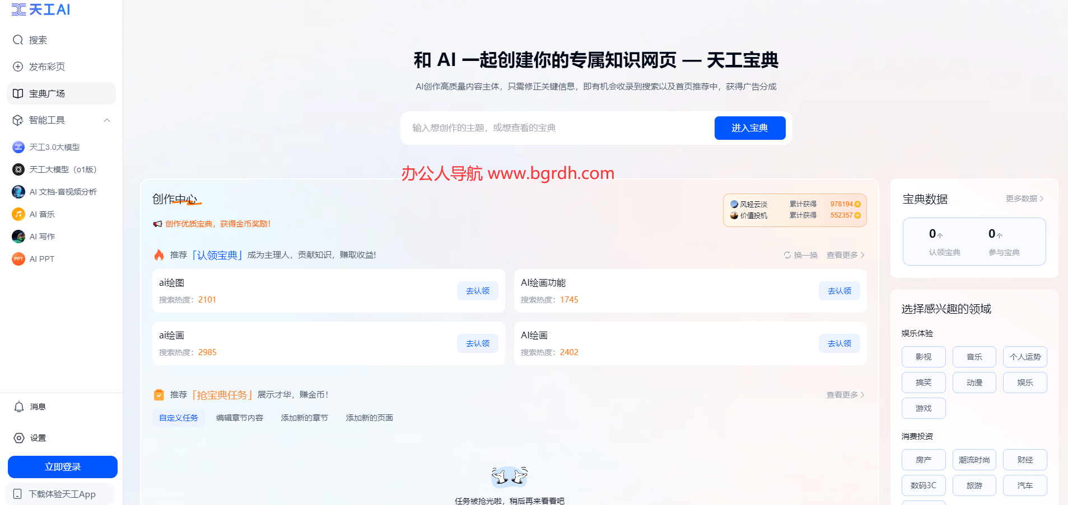Click the 搜索热度 1745 value
1068x505 pixels.
[569, 300]
